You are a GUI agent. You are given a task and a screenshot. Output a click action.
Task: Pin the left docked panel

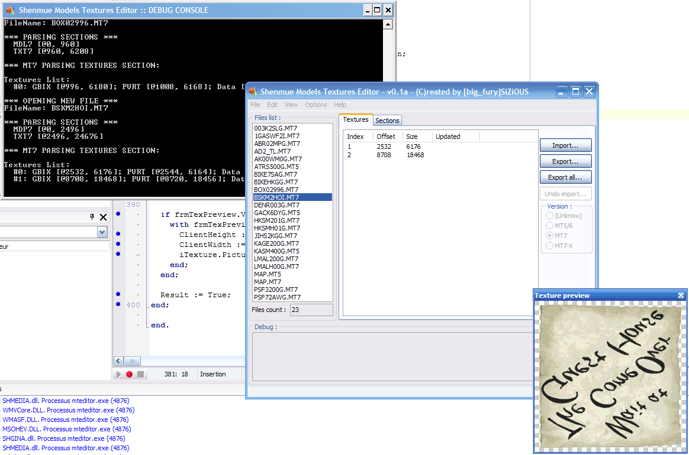point(92,217)
